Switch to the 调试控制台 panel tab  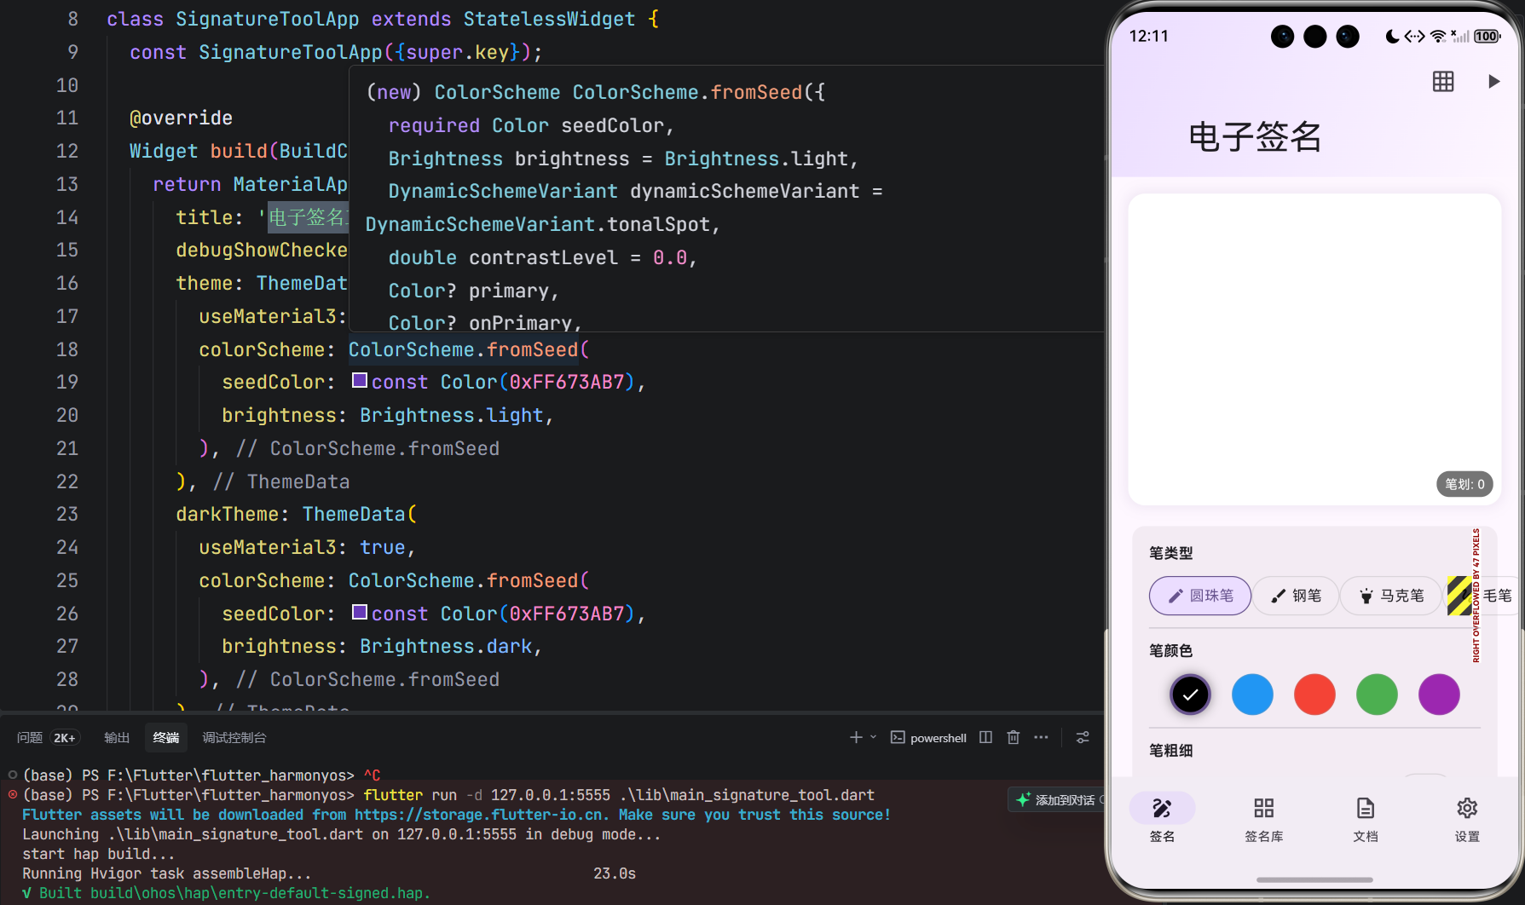tap(234, 738)
